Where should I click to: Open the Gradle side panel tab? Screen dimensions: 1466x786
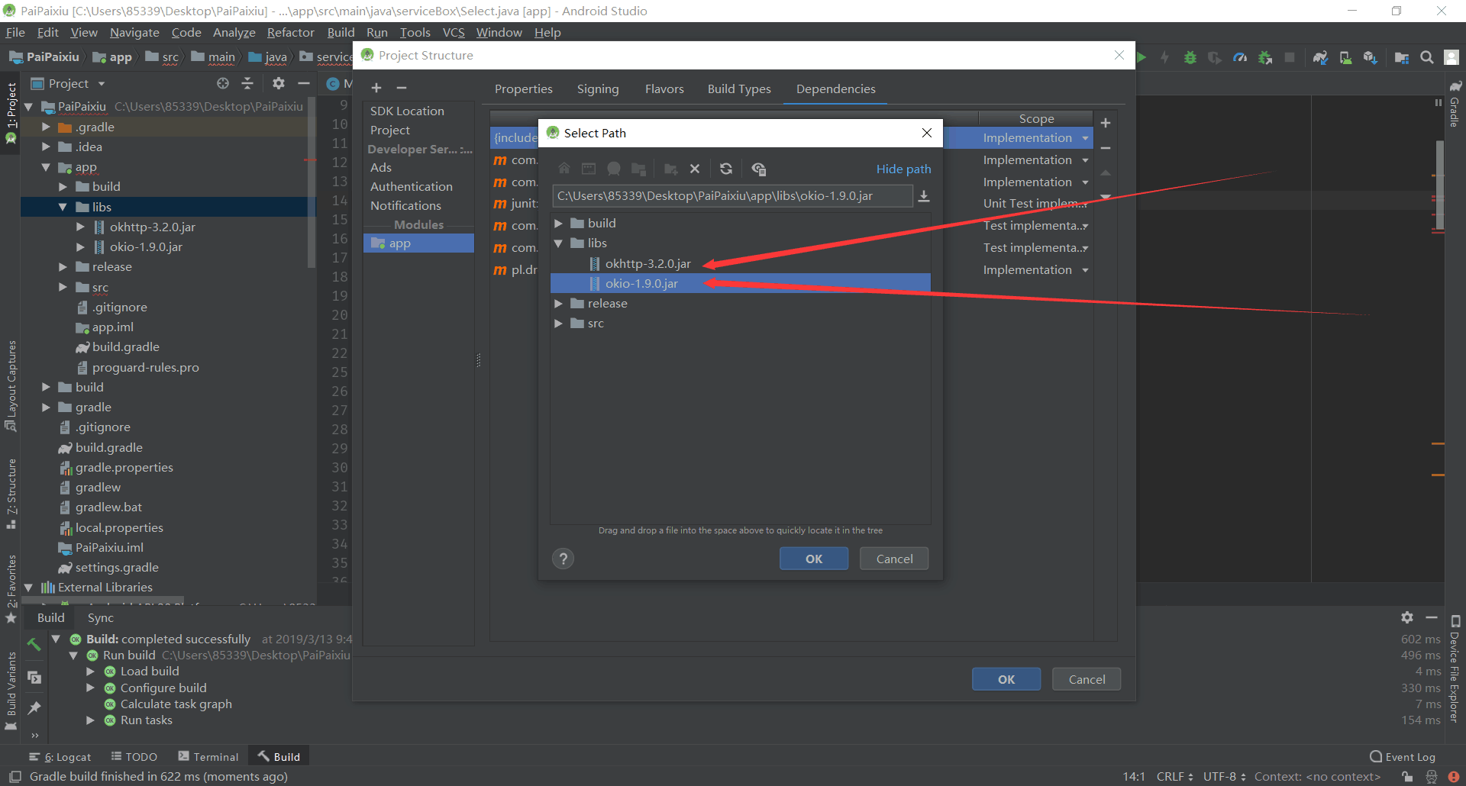[x=1455, y=104]
